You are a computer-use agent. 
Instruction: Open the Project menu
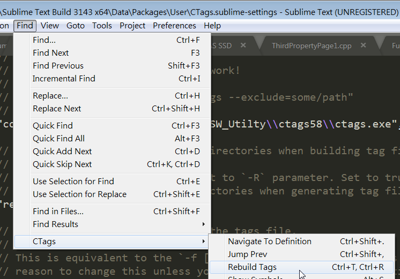click(x=132, y=26)
